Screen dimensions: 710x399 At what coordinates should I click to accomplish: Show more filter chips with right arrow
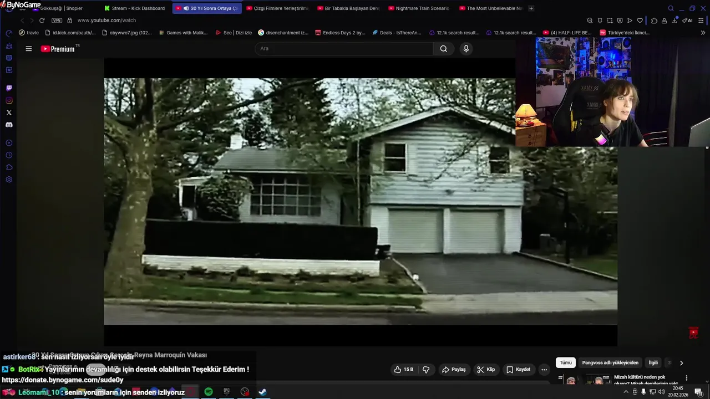pos(681,363)
